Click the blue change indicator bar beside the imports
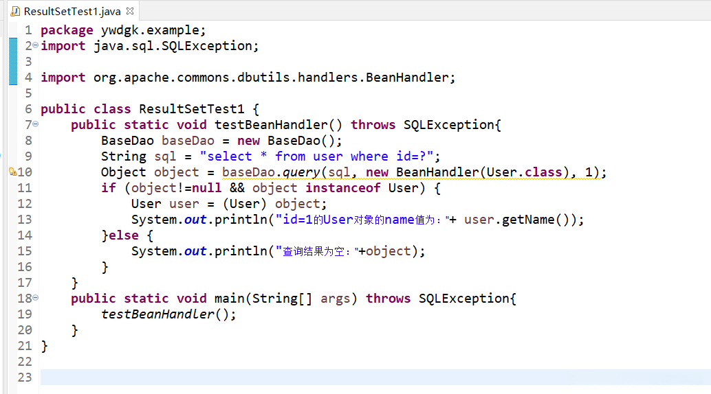Image resolution: width=711 pixels, height=394 pixels. [12, 61]
